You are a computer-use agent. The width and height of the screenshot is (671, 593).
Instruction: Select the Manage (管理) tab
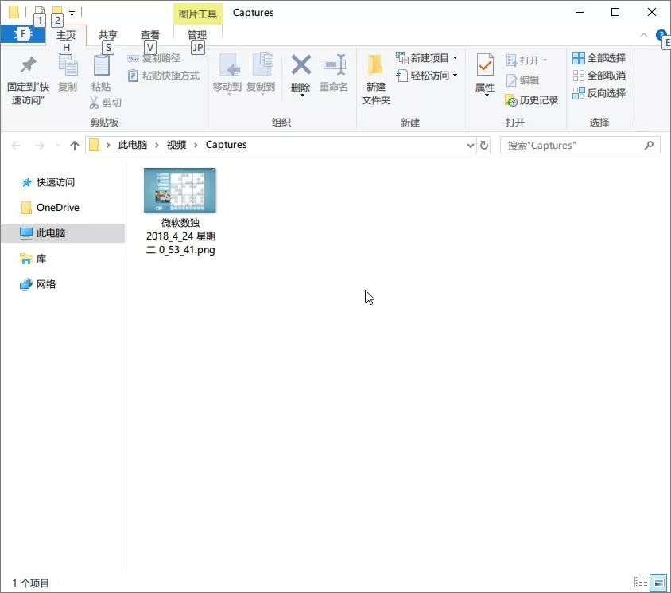click(197, 35)
